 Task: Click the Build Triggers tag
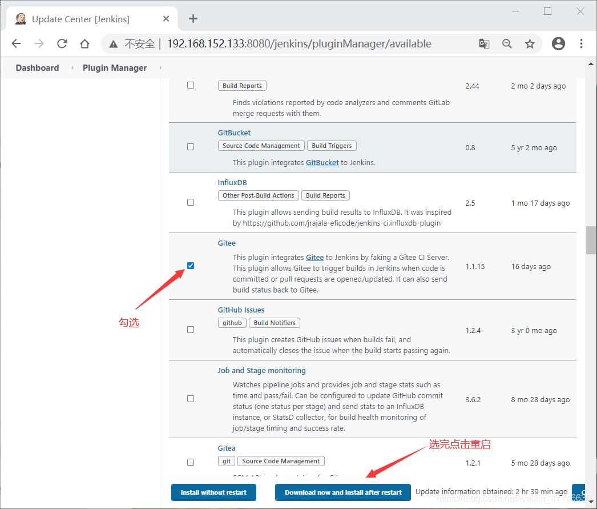332,146
